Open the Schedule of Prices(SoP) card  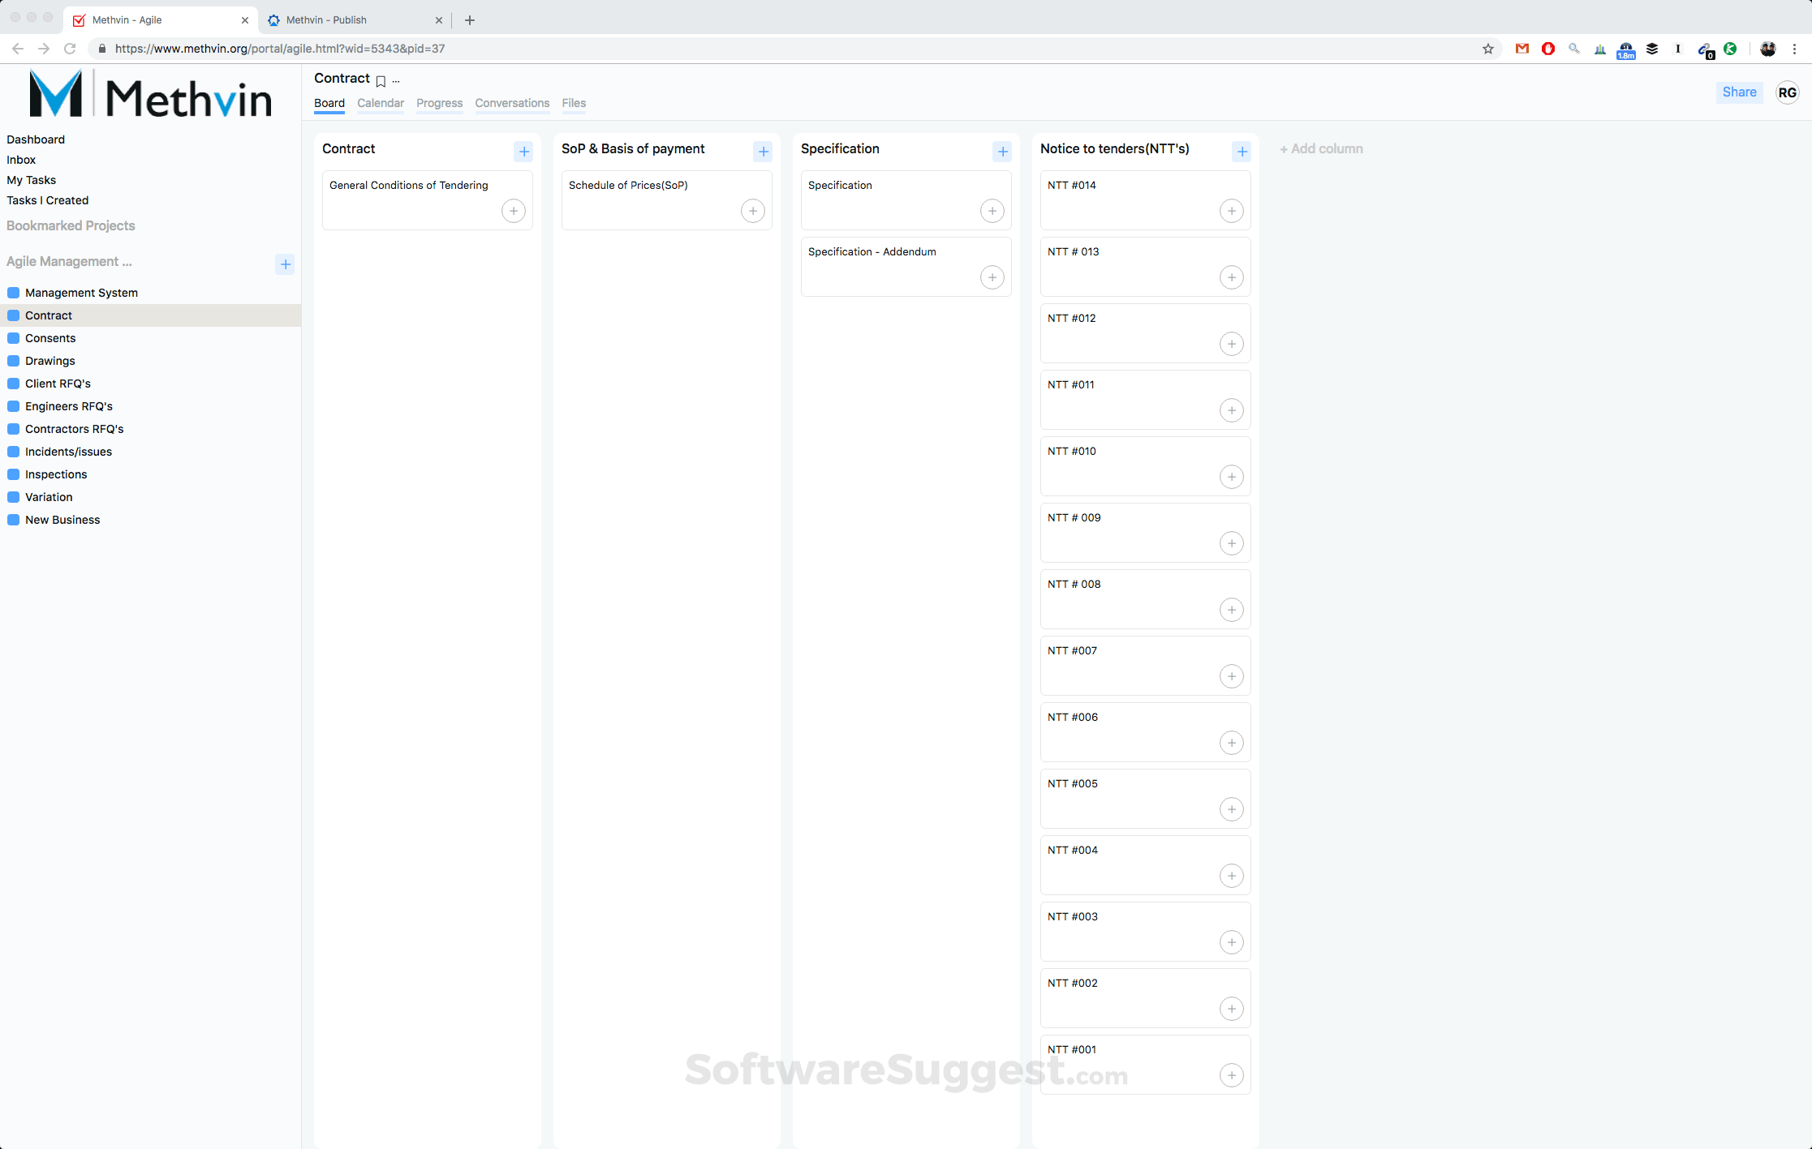point(628,186)
